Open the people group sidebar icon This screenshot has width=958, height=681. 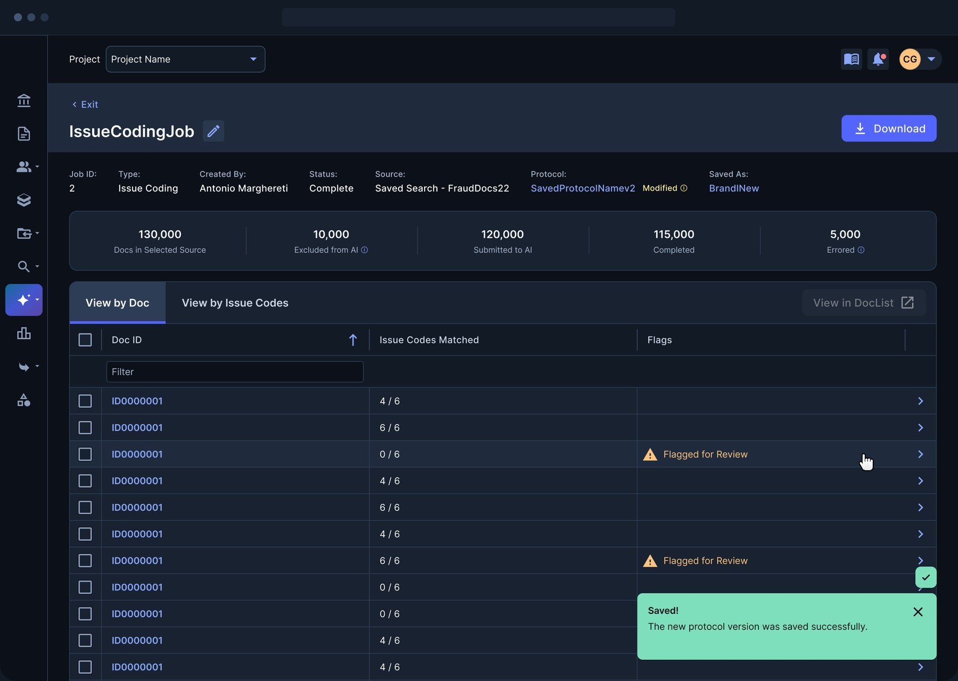pyautogui.click(x=24, y=167)
